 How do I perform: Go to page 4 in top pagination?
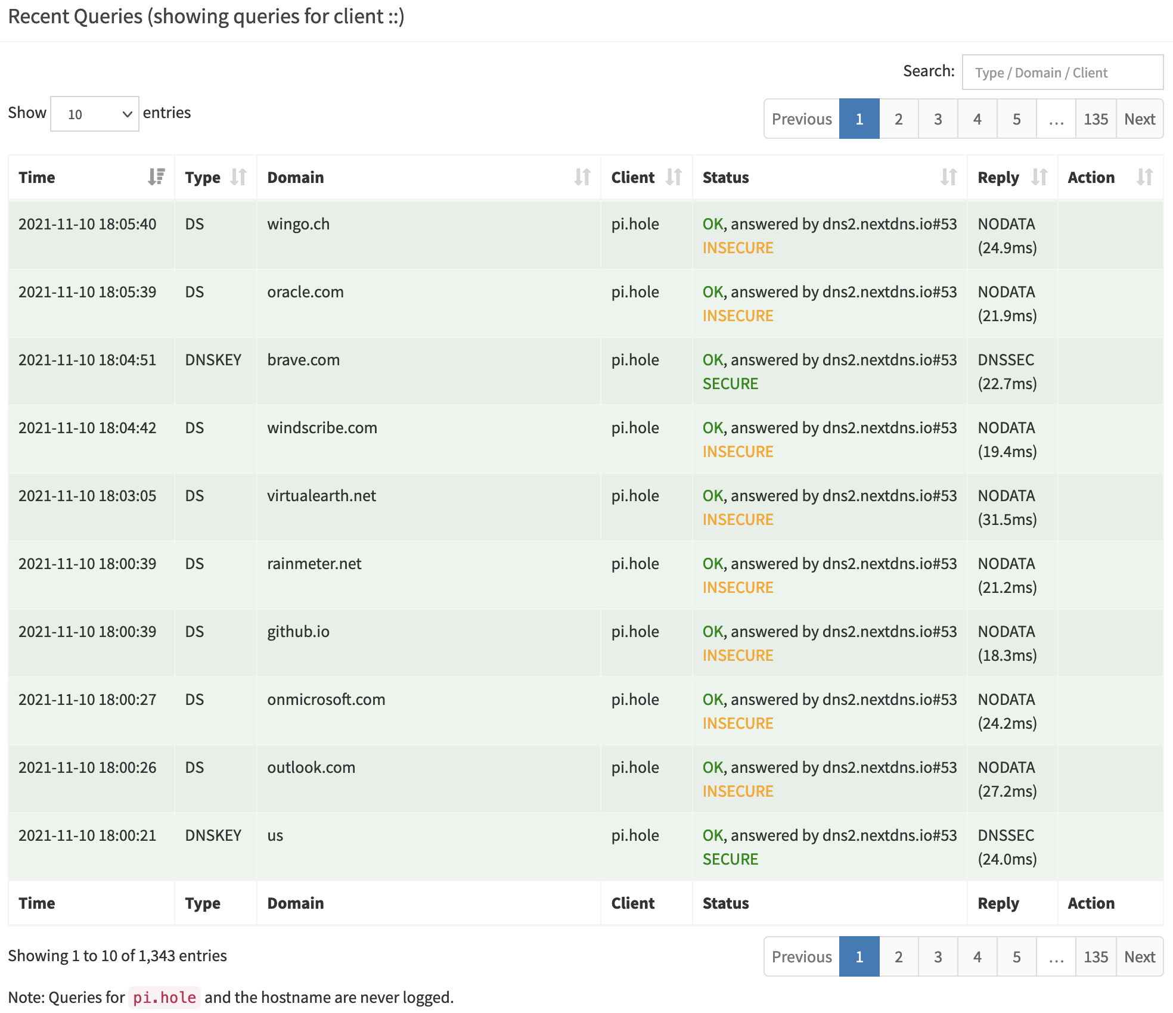(x=977, y=119)
